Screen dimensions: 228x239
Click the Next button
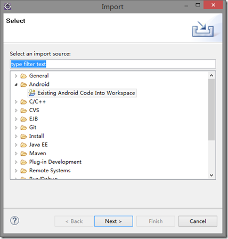[x=113, y=221]
